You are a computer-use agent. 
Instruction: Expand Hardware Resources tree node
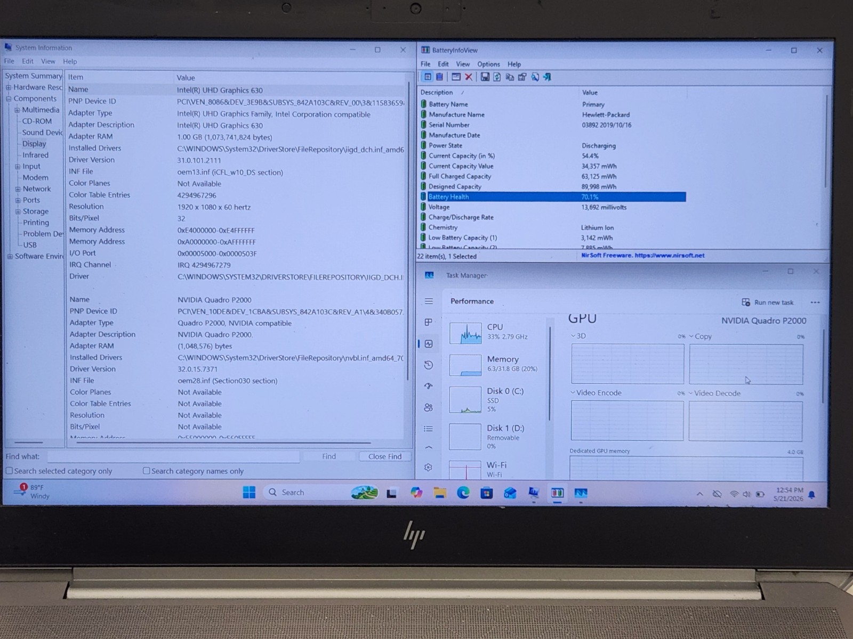pyautogui.click(x=9, y=87)
